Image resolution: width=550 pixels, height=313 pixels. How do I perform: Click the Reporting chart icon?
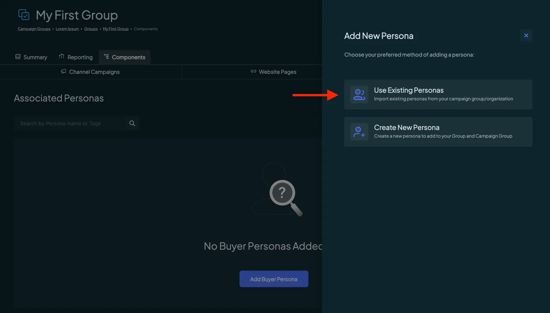(62, 56)
